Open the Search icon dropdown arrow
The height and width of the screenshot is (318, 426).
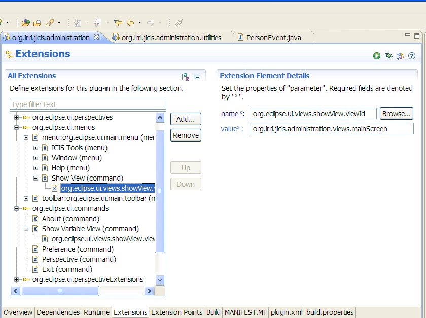pos(59,23)
